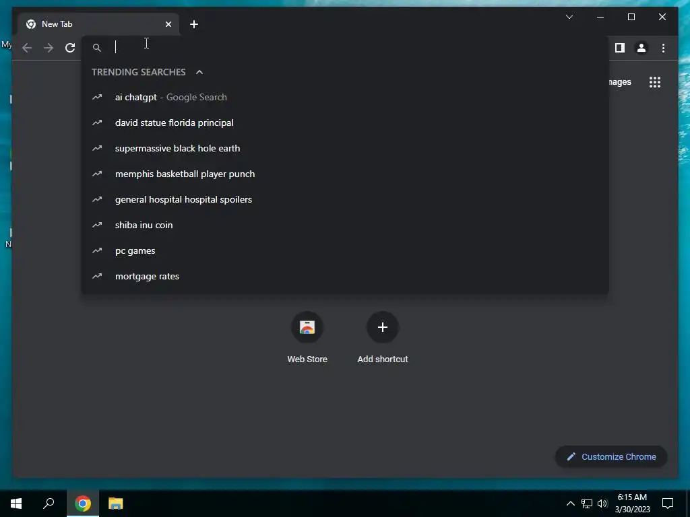690x517 pixels.
Task: Select the 'ai chatgpt' suggestion
Action: tap(345, 97)
